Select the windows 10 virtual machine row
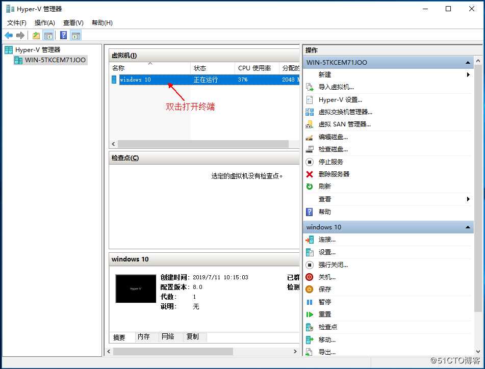 (x=205, y=80)
